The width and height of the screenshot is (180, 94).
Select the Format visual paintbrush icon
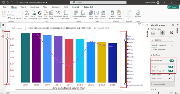coord(162,33)
